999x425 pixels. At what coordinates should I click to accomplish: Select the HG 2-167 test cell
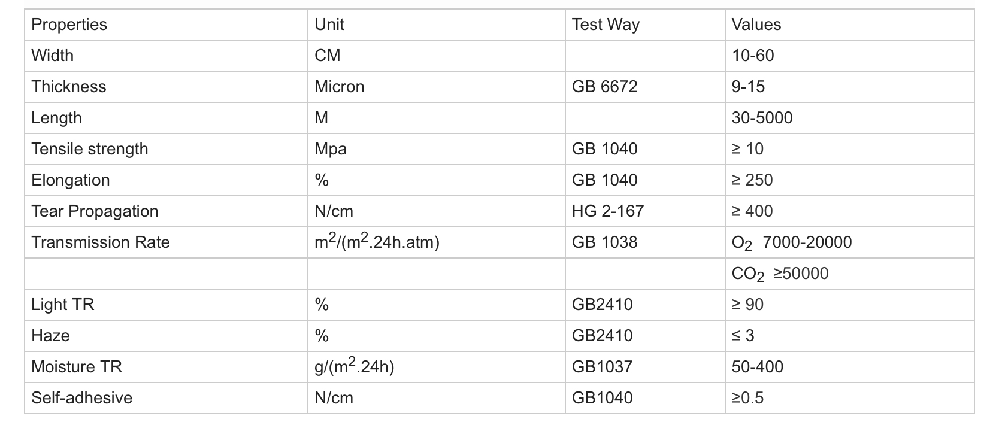tap(607, 211)
